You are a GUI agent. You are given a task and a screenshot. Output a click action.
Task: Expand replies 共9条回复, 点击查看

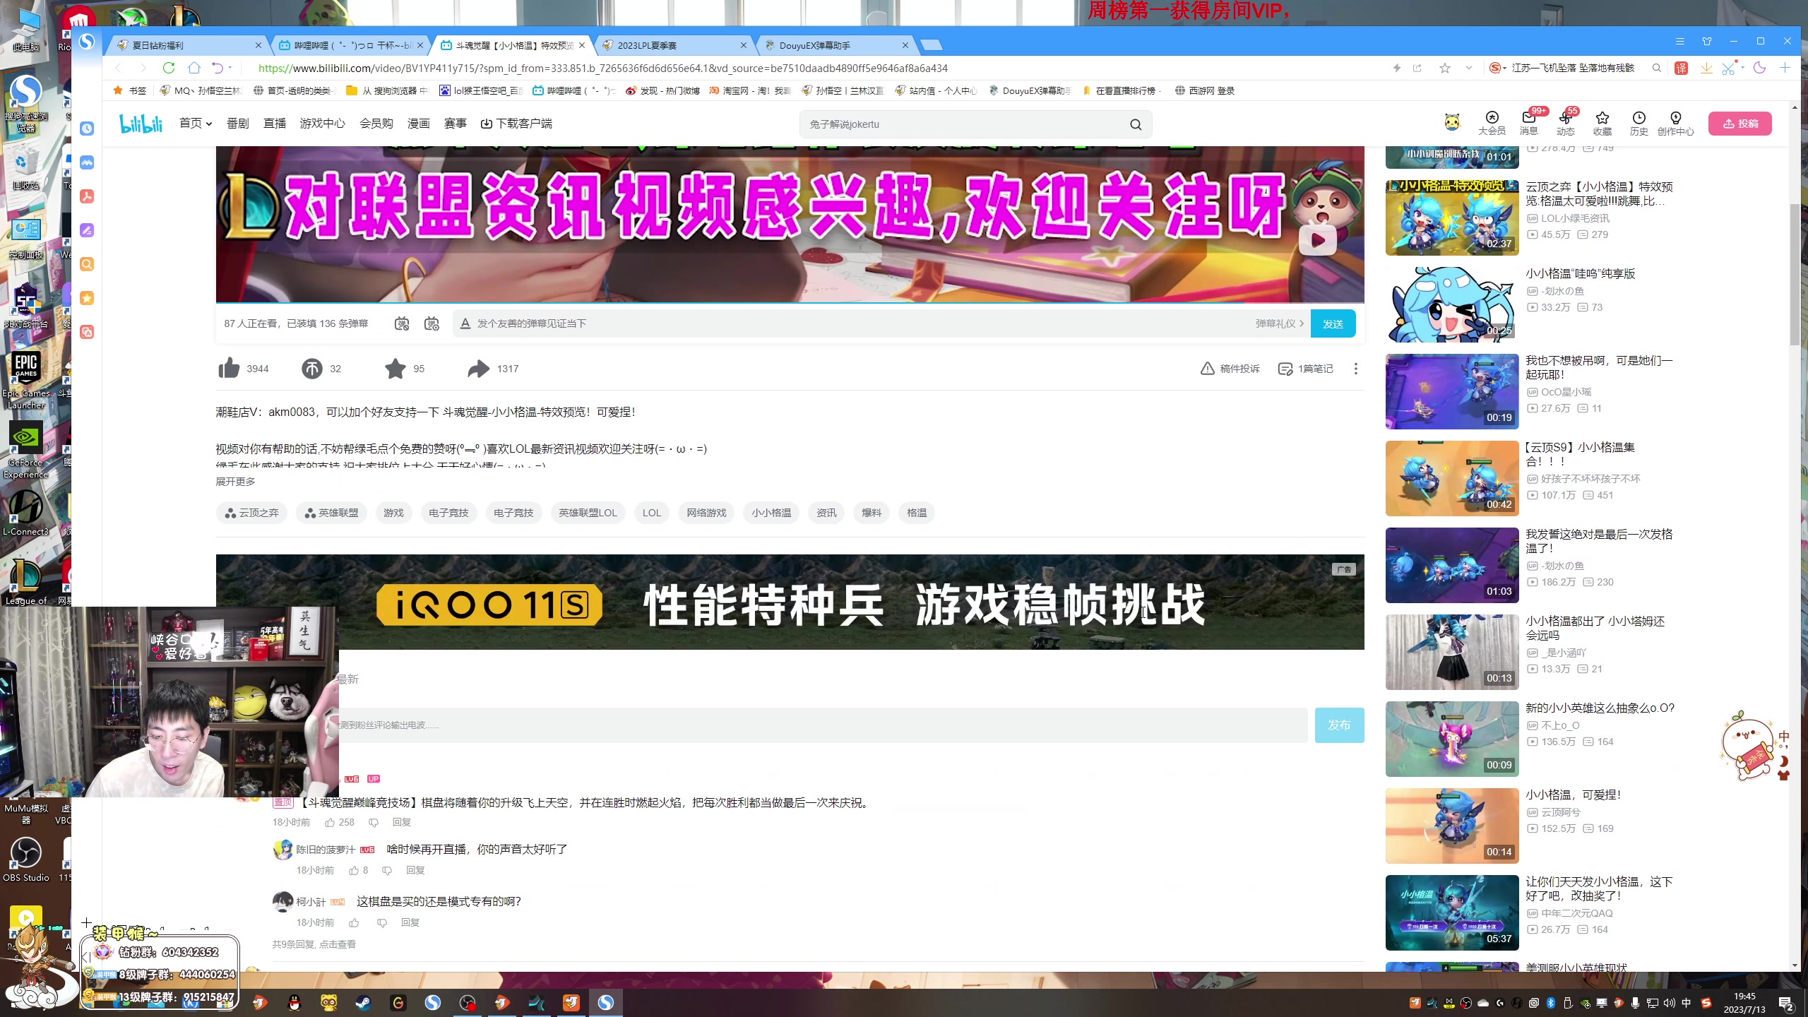point(314,944)
